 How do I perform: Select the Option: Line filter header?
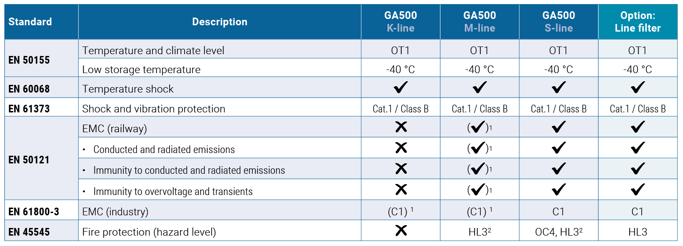tap(638, 22)
